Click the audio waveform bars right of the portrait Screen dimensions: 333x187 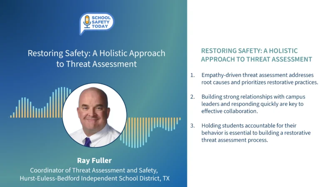coord(150,133)
